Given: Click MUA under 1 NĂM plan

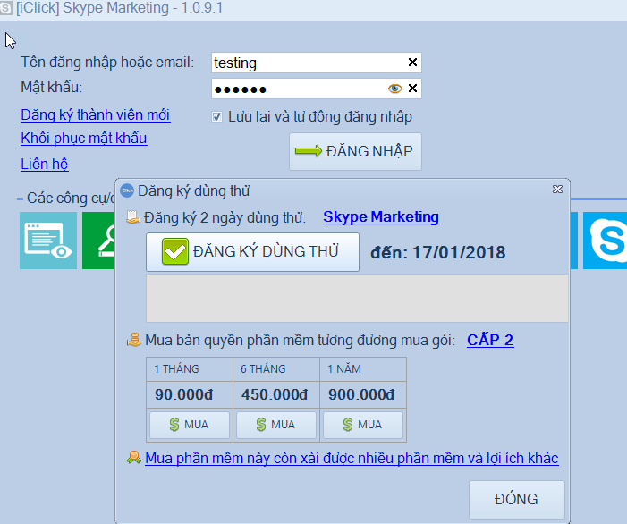Looking at the screenshot, I should pos(363,425).
